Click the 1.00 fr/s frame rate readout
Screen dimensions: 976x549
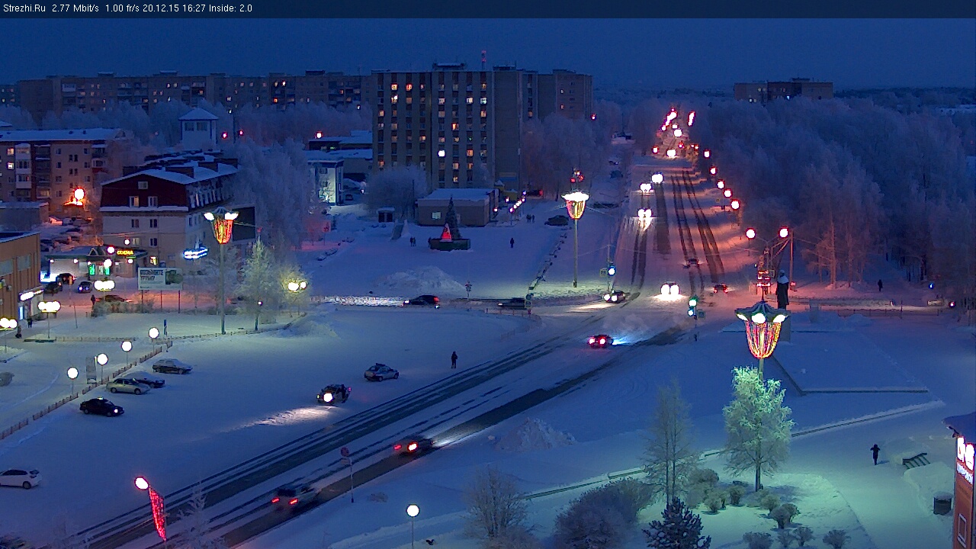[x=122, y=8]
